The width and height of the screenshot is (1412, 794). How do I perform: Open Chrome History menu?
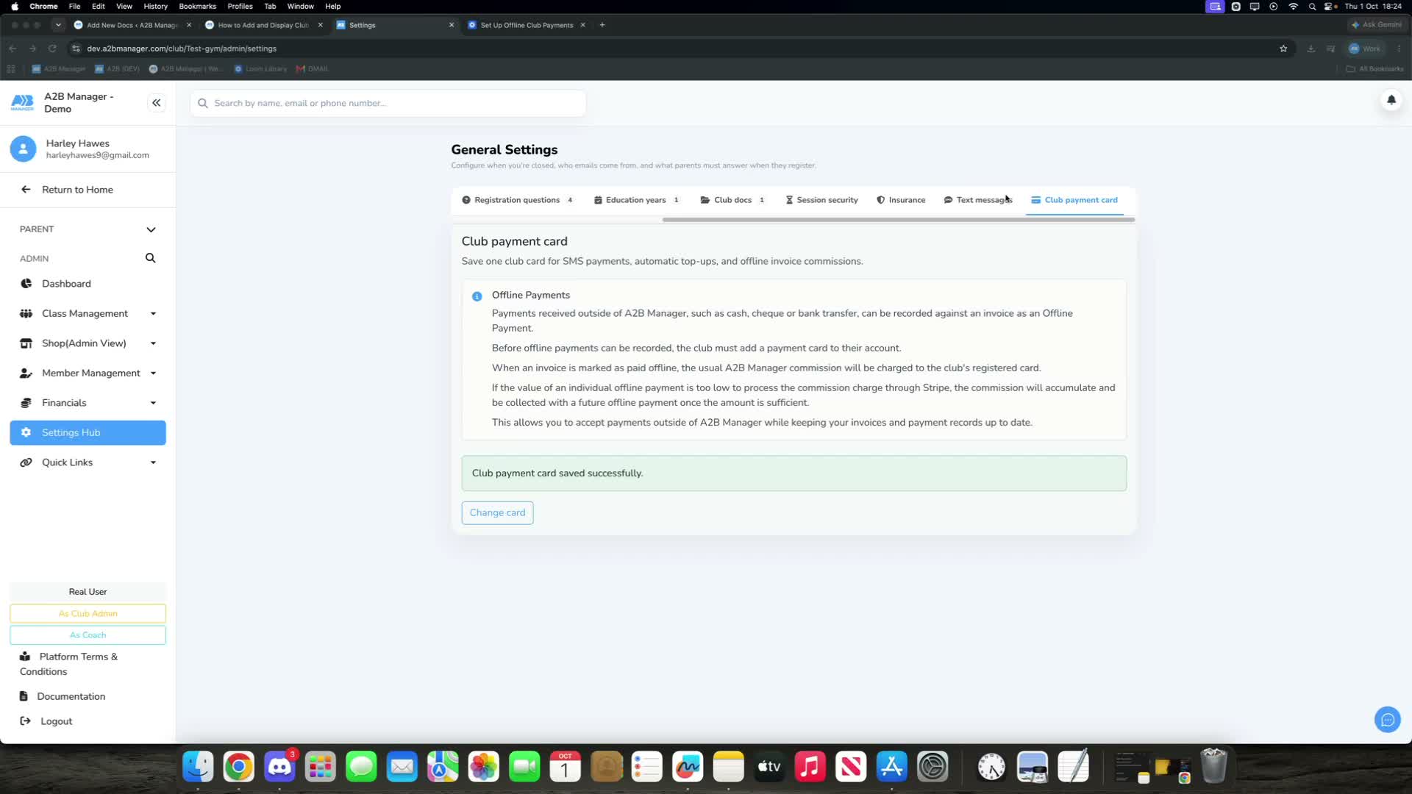[155, 6]
